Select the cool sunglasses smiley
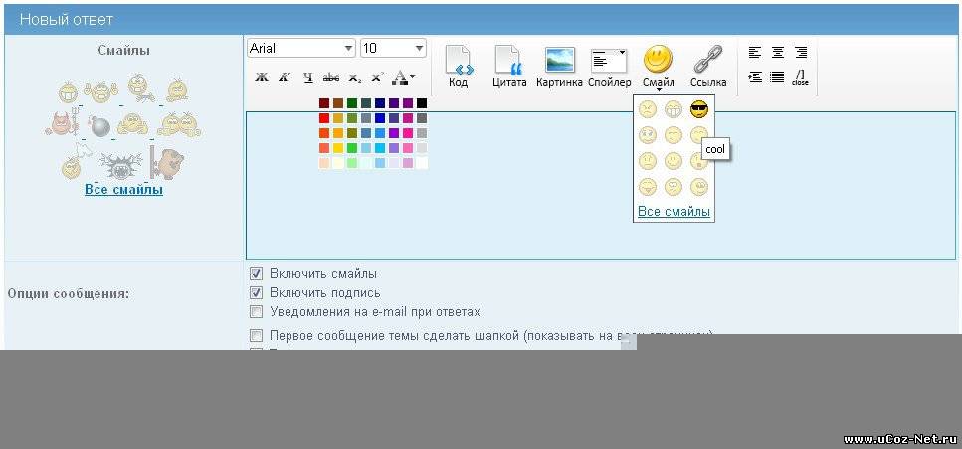This screenshot has height=449, width=962. (698, 109)
